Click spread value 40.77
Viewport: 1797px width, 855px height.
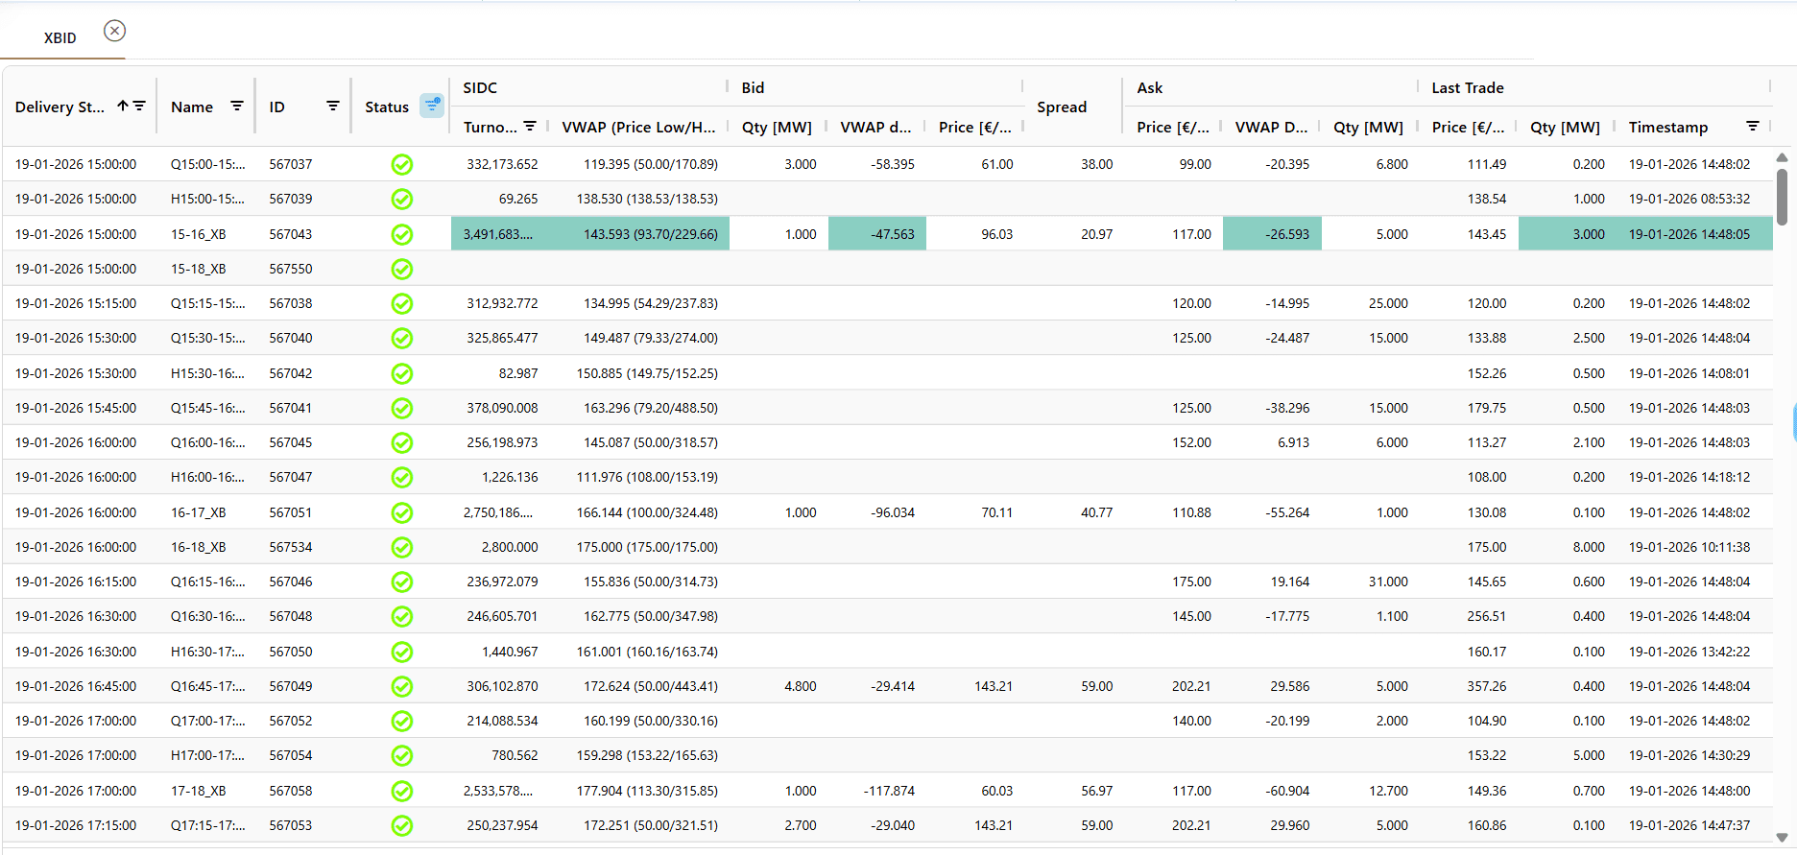click(1096, 512)
